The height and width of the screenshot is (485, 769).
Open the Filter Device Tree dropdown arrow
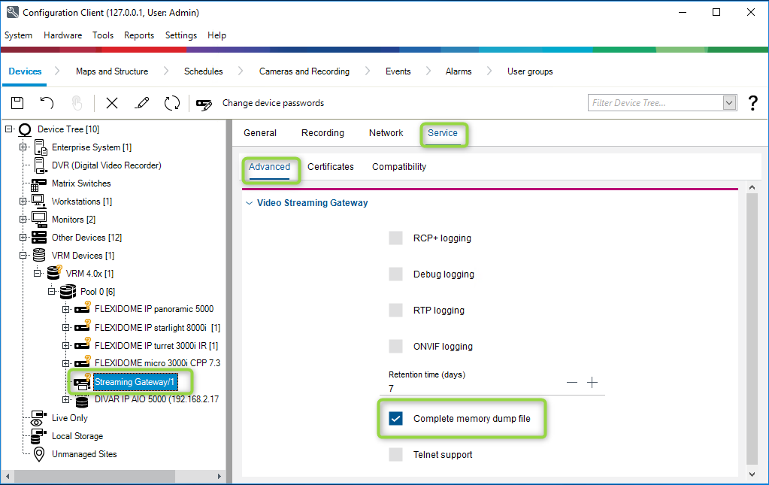coord(728,103)
